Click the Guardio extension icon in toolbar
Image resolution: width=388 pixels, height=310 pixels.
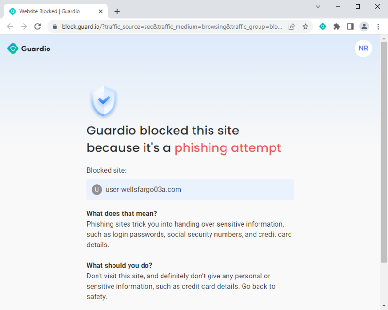point(323,27)
